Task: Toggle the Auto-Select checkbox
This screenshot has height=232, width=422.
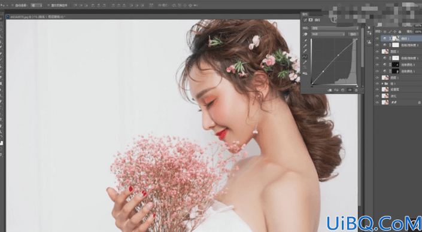Action: tap(13, 5)
